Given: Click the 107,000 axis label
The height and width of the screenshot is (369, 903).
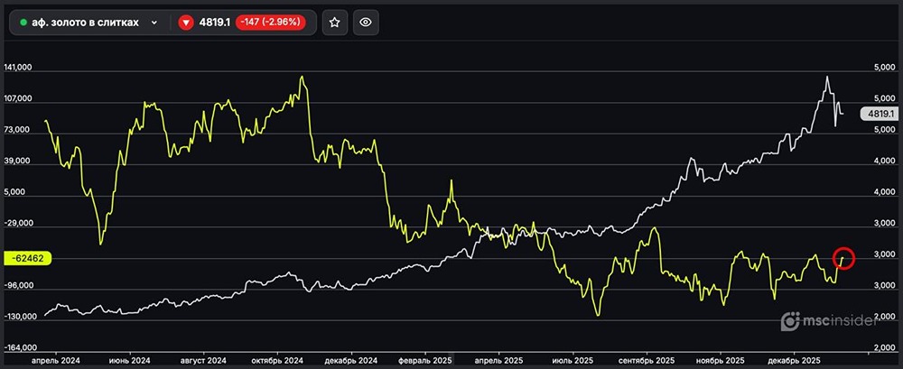Looking at the screenshot, I should click(x=18, y=99).
